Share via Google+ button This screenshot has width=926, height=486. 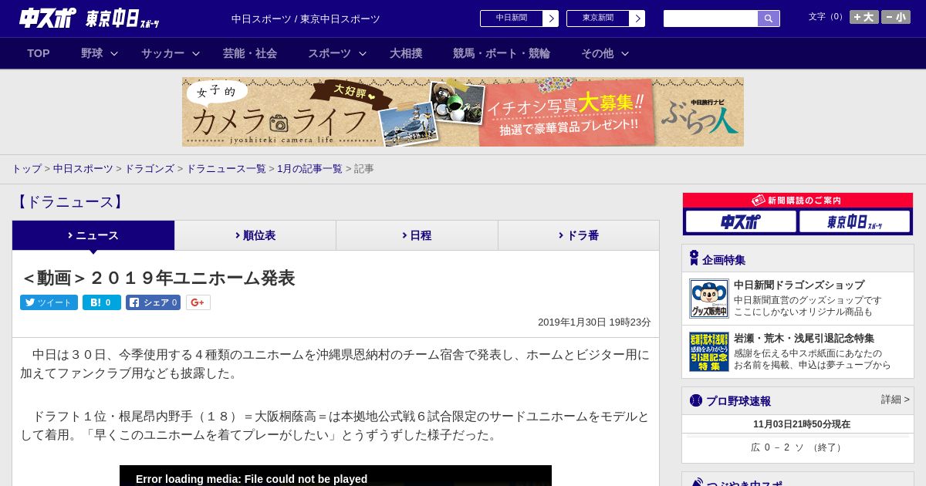tap(198, 302)
